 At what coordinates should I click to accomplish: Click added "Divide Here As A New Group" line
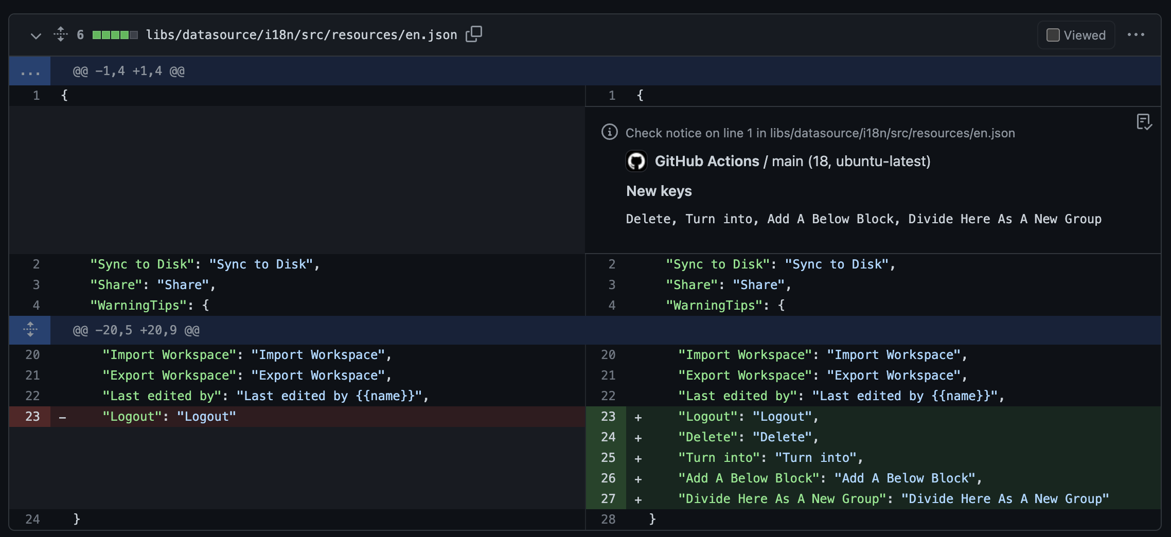point(893,498)
